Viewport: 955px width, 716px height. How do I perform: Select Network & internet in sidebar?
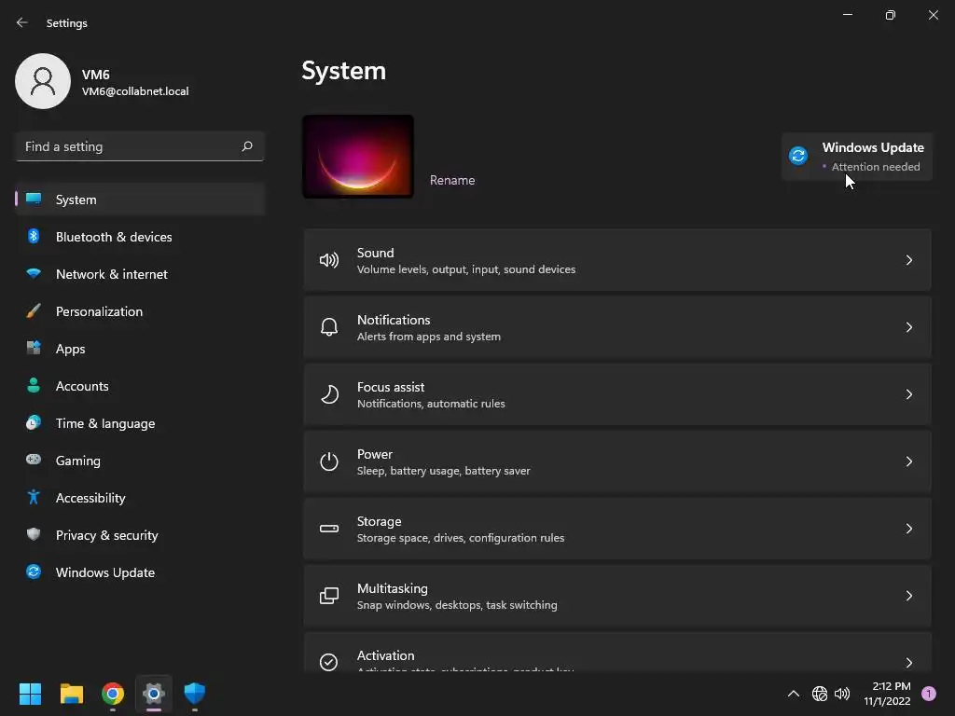pyautogui.click(x=140, y=274)
